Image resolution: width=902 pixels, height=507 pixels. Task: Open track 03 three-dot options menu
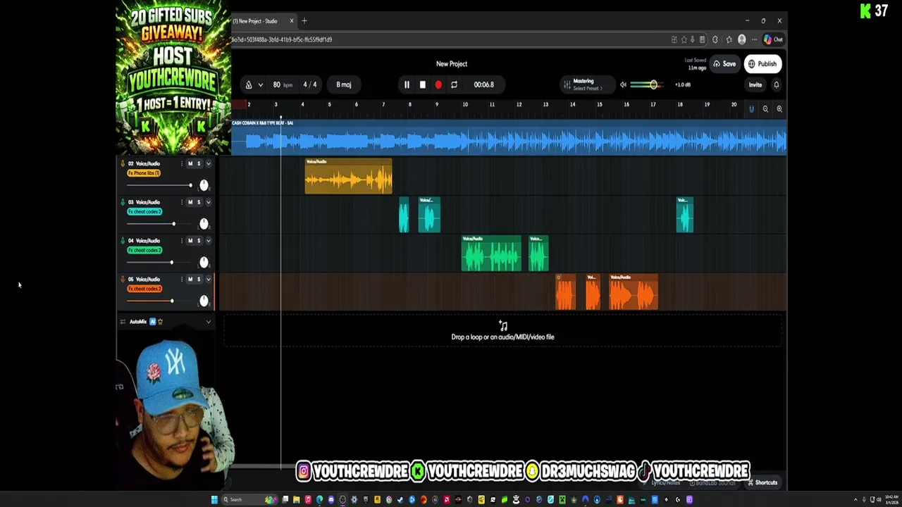pyautogui.click(x=181, y=202)
